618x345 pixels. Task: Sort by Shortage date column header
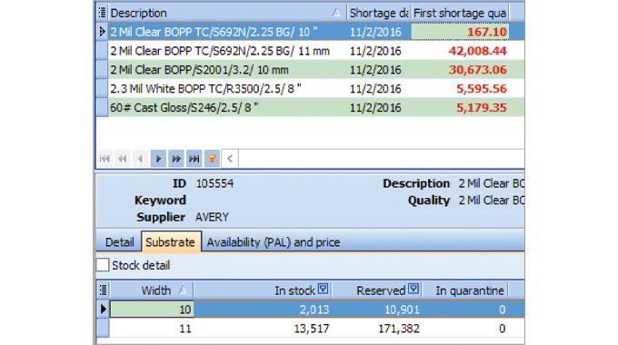379,13
